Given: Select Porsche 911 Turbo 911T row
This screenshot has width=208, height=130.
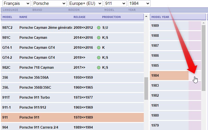Looking at the screenshot, I should 72,97.
